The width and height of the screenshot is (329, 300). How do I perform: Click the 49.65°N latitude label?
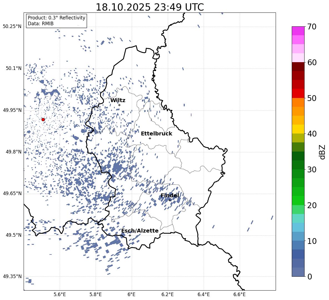(12, 193)
